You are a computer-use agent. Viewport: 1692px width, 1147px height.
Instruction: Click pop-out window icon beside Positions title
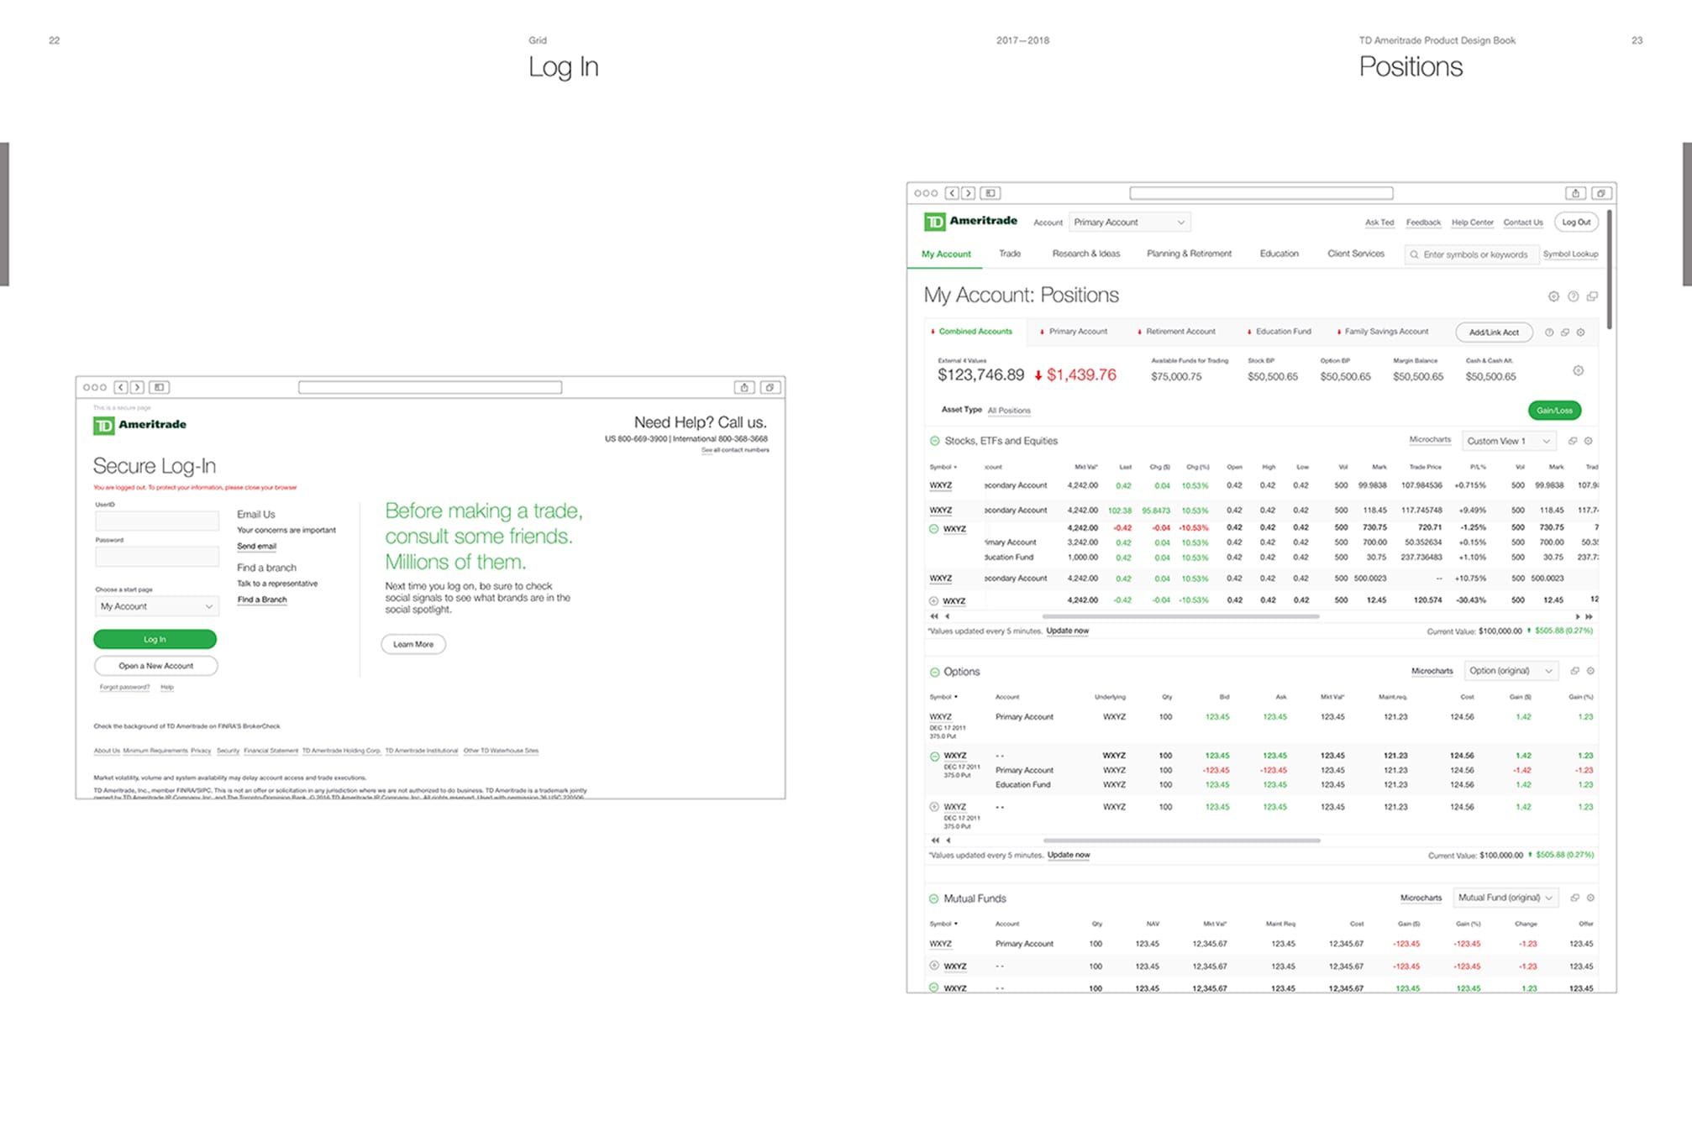click(1592, 296)
